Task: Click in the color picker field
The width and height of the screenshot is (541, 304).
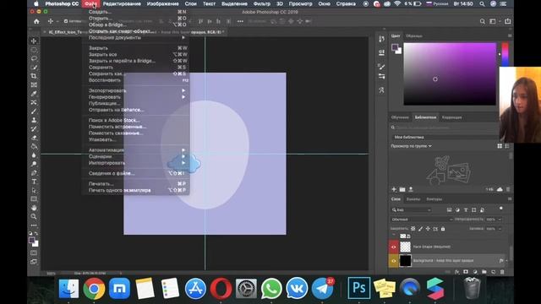Action: [x=450, y=73]
